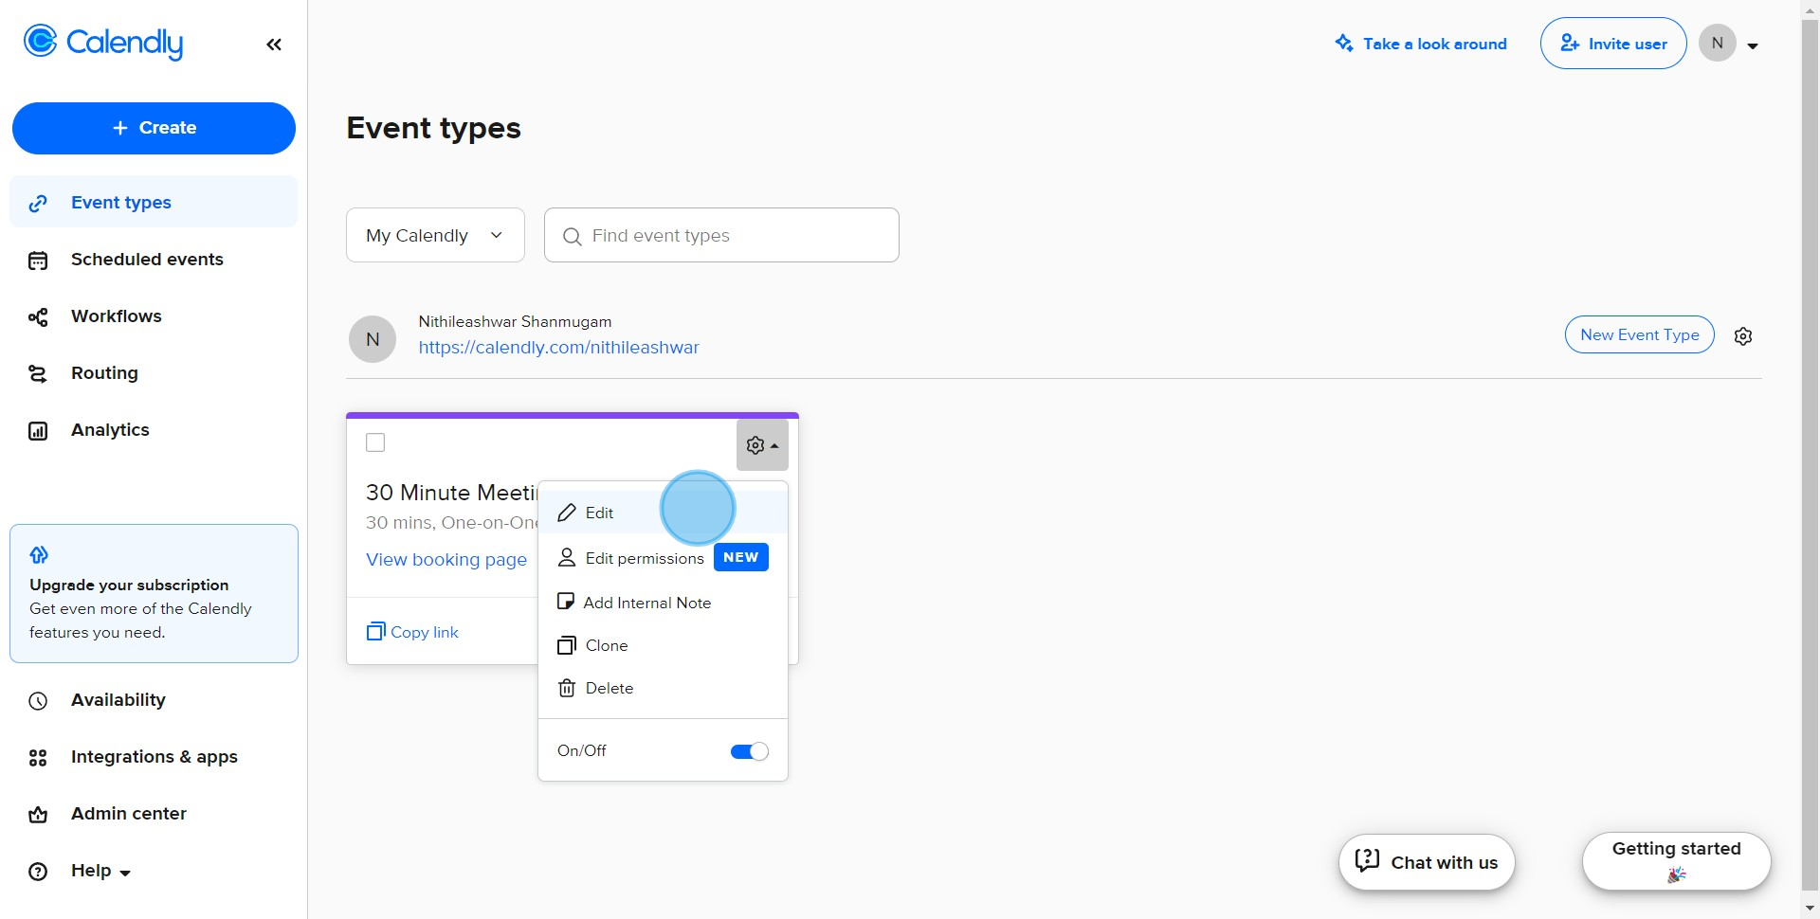Click View booking page link
Screen dimensions: 1820x919
446,560
